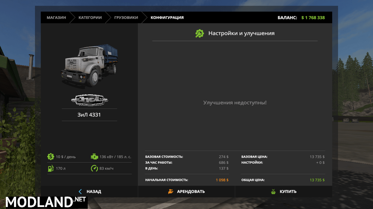Click the 83 км/ч speed value

pyautogui.click(x=106, y=168)
